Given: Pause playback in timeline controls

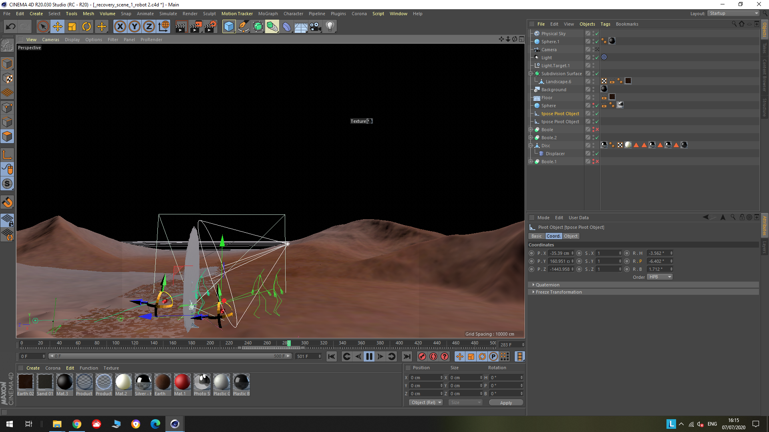Looking at the screenshot, I should tap(369, 356).
